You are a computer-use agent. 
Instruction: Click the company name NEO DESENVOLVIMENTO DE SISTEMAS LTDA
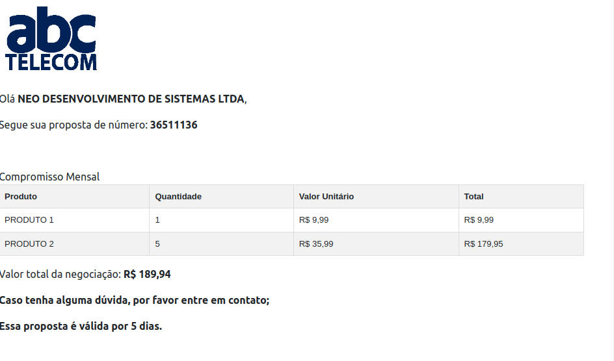(x=131, y=99)
